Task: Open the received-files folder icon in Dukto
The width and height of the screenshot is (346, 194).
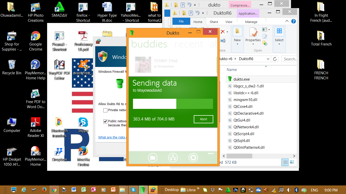Action: (x=152, y=158)
